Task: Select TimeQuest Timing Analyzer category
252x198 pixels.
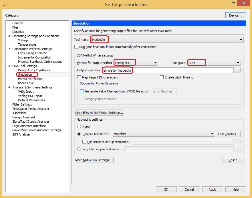Action: pos(31,109)
